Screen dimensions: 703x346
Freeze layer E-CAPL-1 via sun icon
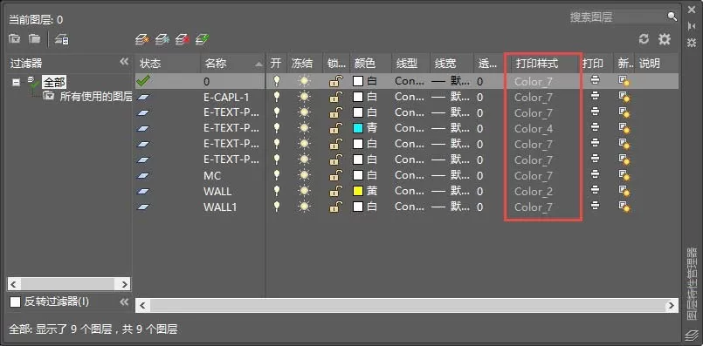(x=305, y=97)
